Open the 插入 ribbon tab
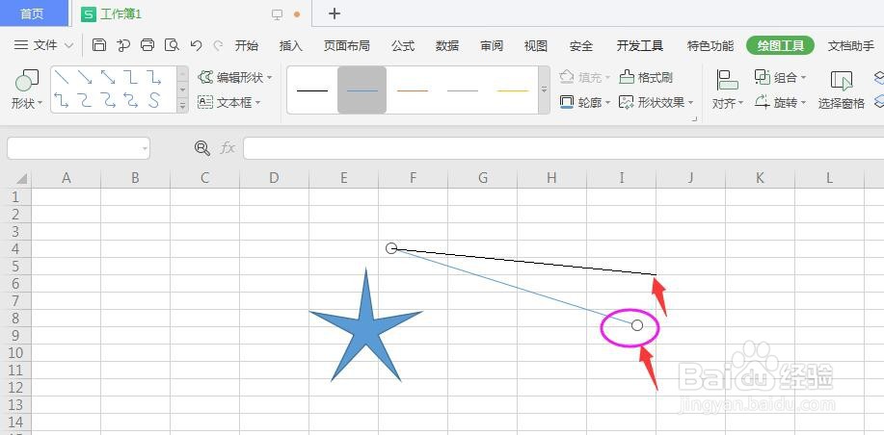Viewport: 884px width, 435px height. (291, 45)
